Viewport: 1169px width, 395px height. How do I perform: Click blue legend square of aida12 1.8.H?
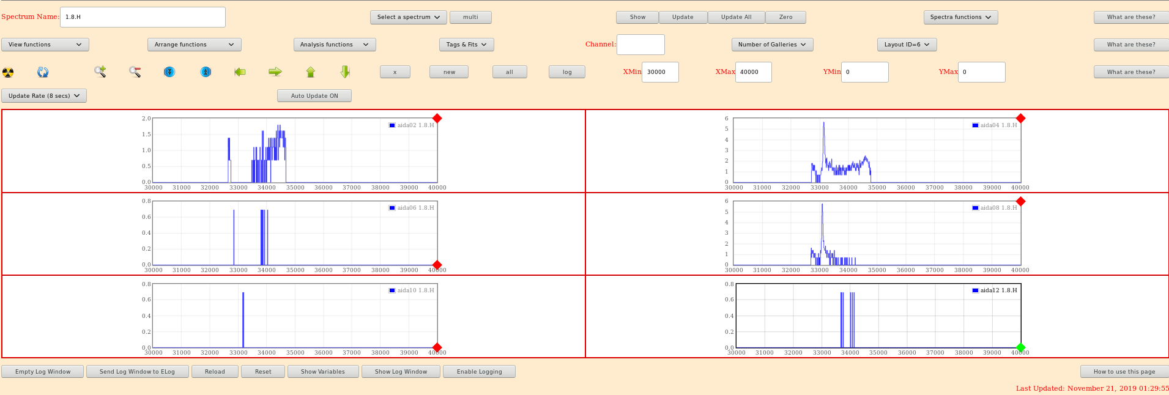975,290
